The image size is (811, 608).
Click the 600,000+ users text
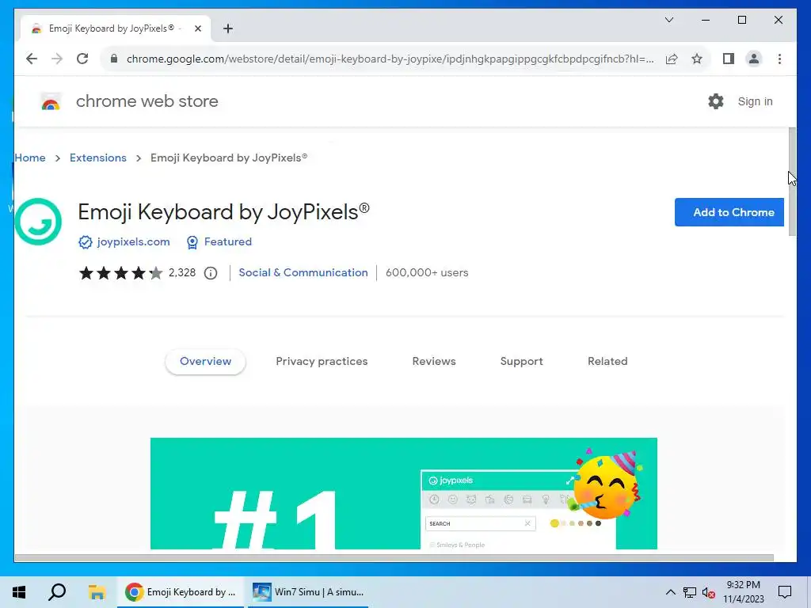(427, 272)
